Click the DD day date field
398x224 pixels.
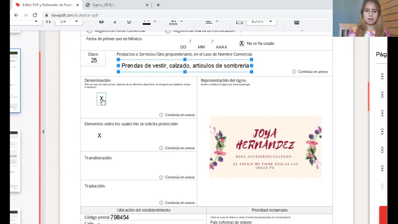(x=183, y=47)
